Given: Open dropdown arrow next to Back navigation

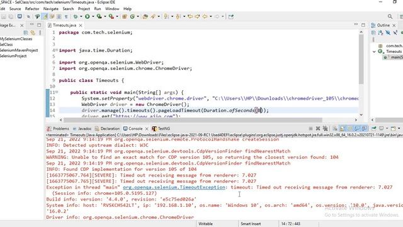Looking at the screenshot, I should (x=210, y=16).
